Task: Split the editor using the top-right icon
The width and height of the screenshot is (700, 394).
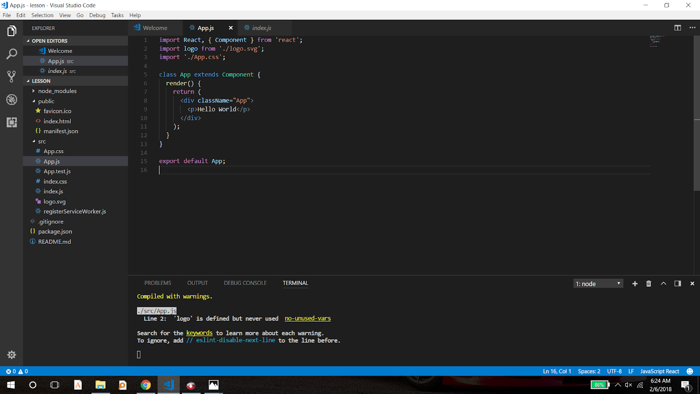Action: pos(677,27)
